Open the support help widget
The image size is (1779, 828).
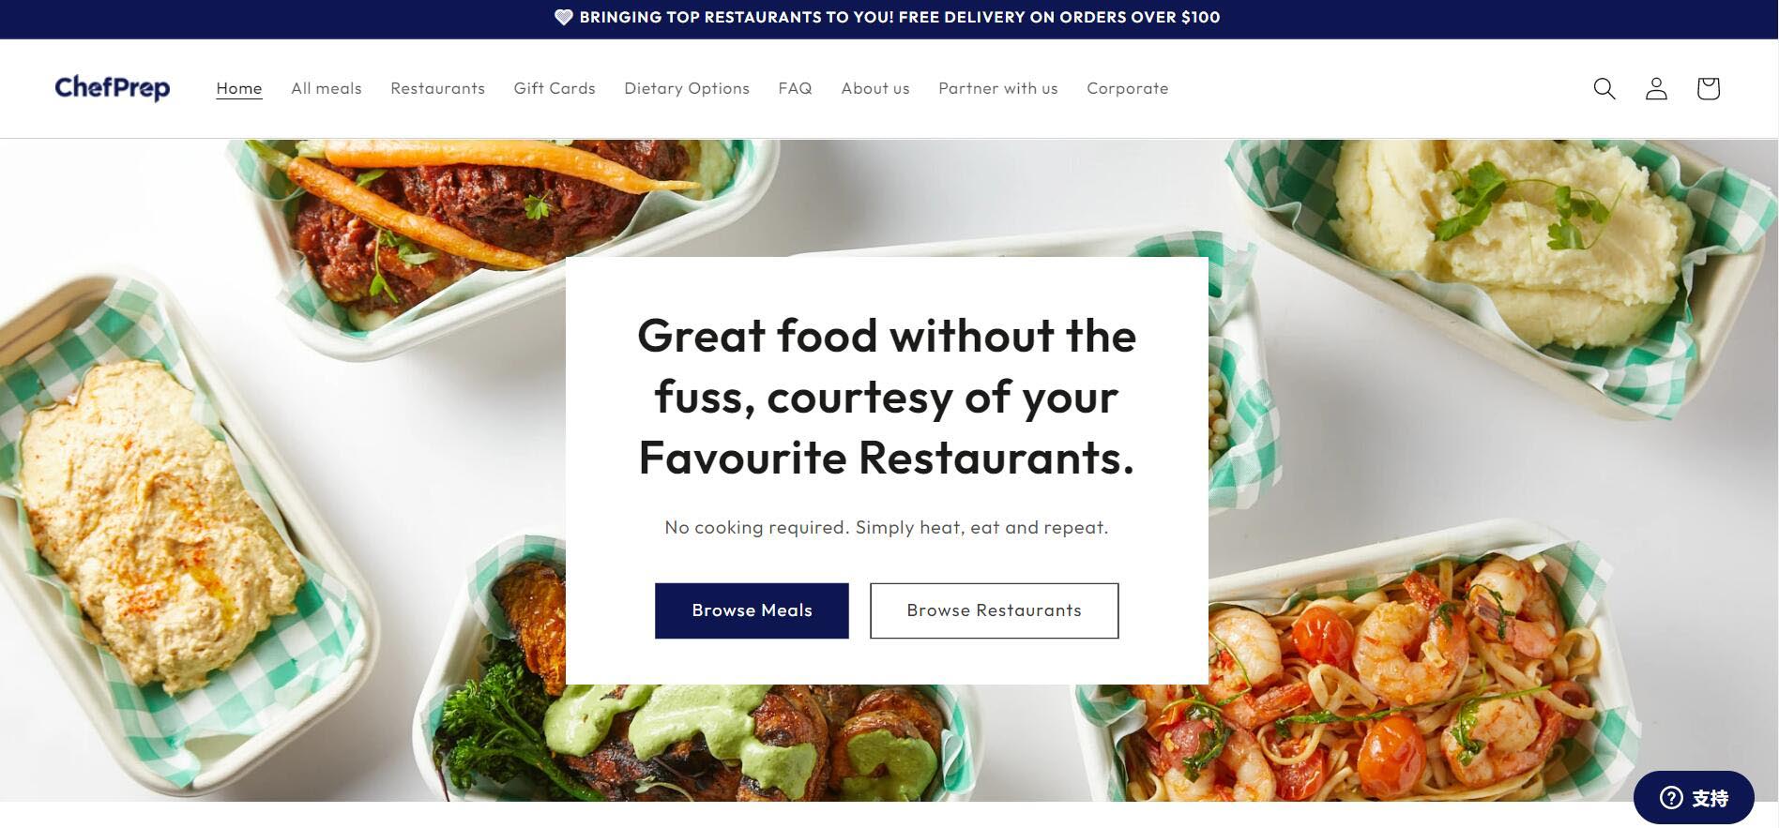(x=1694, y=797)
